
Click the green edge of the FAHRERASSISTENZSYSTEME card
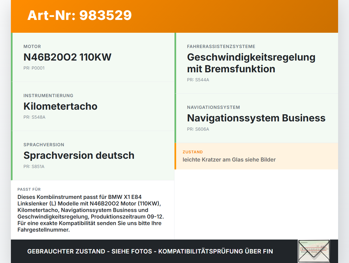tap(175, 63)
